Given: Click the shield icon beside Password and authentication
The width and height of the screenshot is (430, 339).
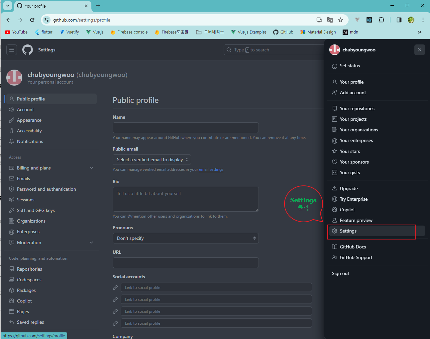Looking at the screenshot, I should 12,189.
